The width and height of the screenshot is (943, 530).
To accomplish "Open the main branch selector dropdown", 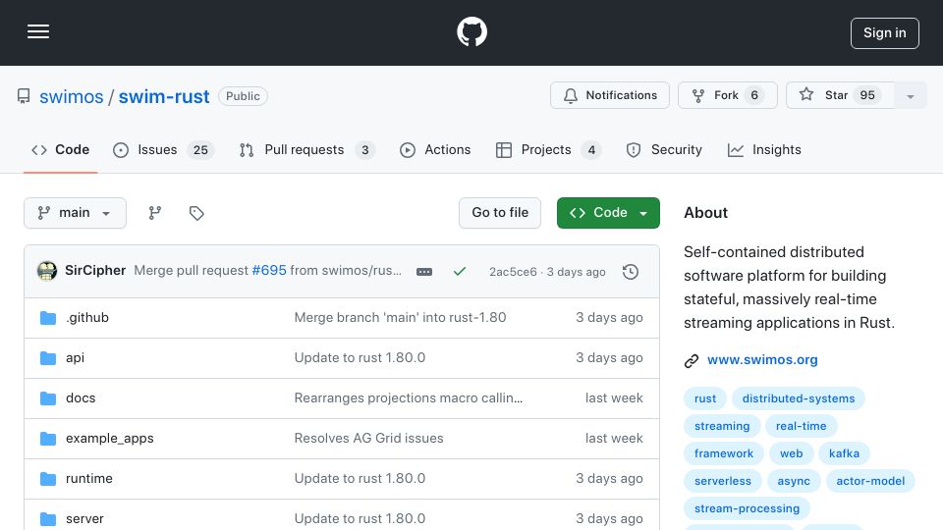I will (75, 213).
